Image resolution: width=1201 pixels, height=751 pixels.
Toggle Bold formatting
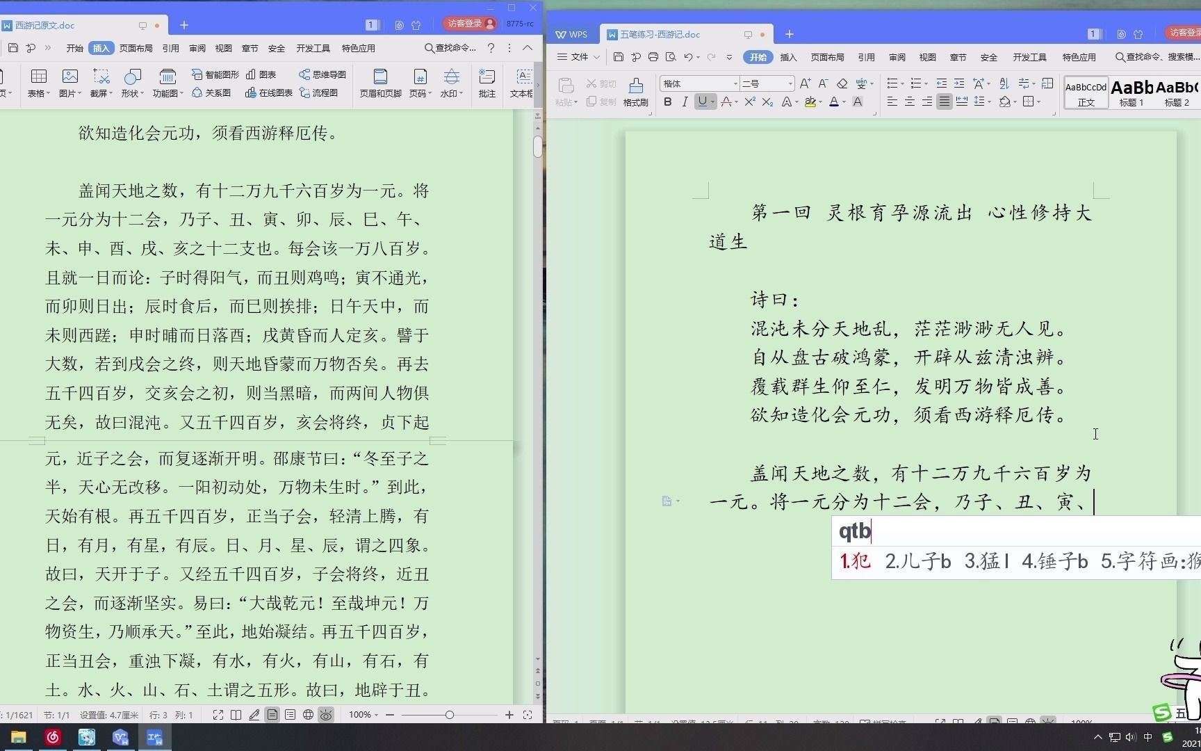pos(668,102)
